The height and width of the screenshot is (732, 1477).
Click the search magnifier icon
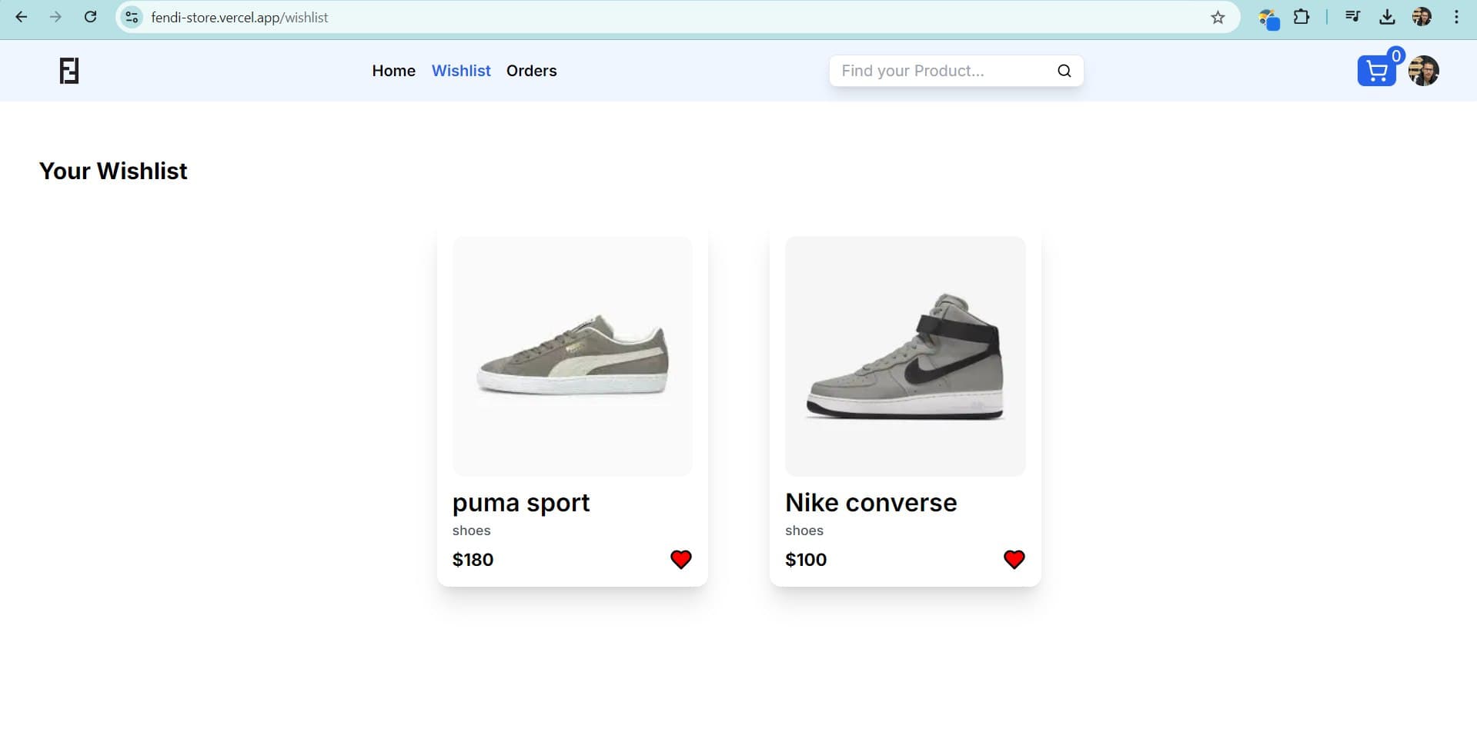[1064, 71]
